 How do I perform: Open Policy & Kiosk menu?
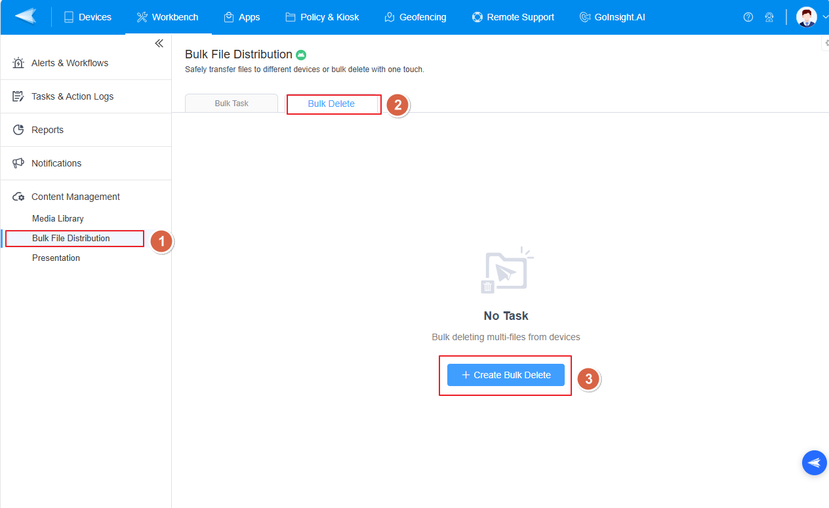322,17
